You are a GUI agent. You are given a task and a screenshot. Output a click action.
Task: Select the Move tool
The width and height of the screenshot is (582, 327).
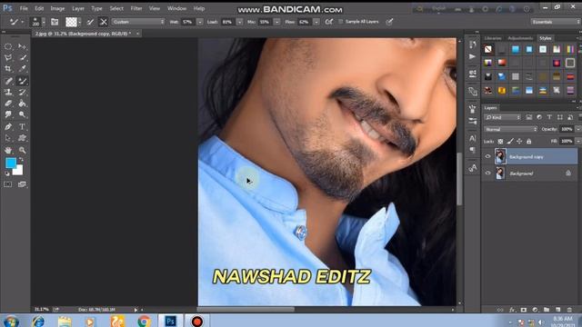coord(22,46)
